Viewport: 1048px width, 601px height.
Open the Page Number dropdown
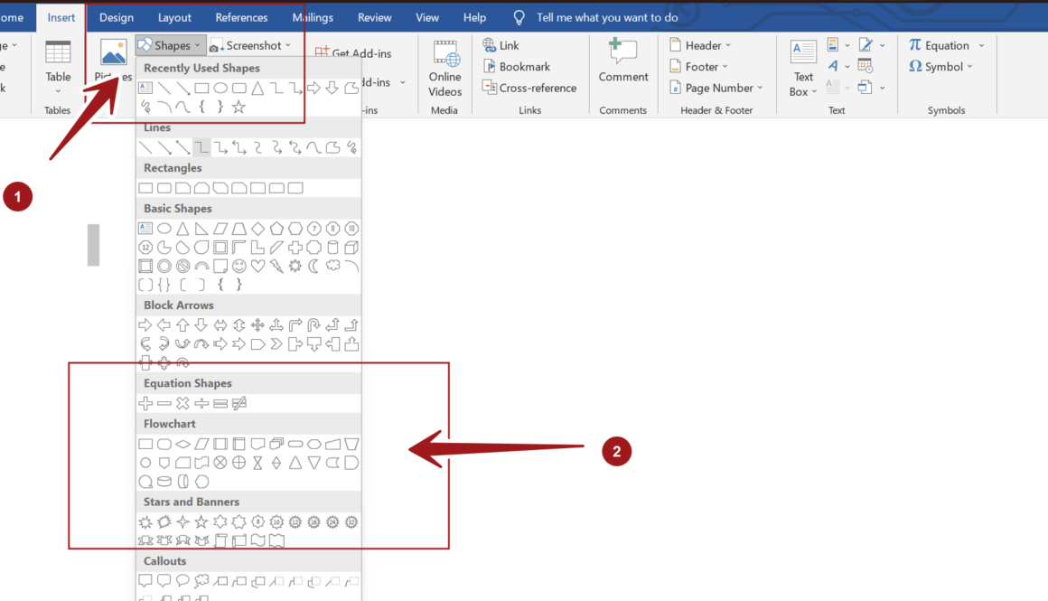click(x=717, y=88)
